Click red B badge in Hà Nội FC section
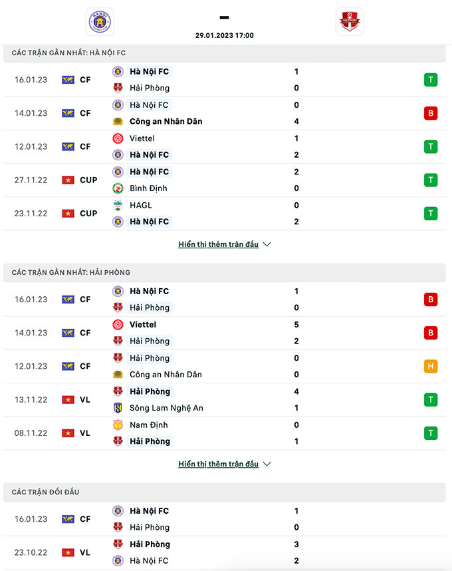 pos(431,113)
